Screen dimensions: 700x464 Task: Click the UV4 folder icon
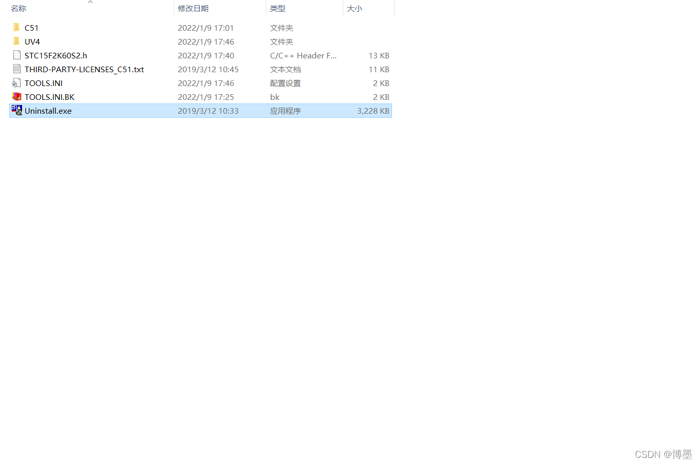(x=16, y=41)
